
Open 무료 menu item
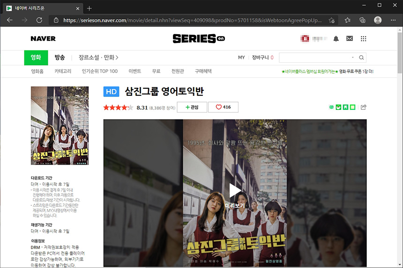click(x=156, y=71)
